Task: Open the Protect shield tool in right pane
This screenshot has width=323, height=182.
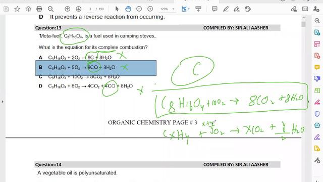Action: click(x=317, y=113)
